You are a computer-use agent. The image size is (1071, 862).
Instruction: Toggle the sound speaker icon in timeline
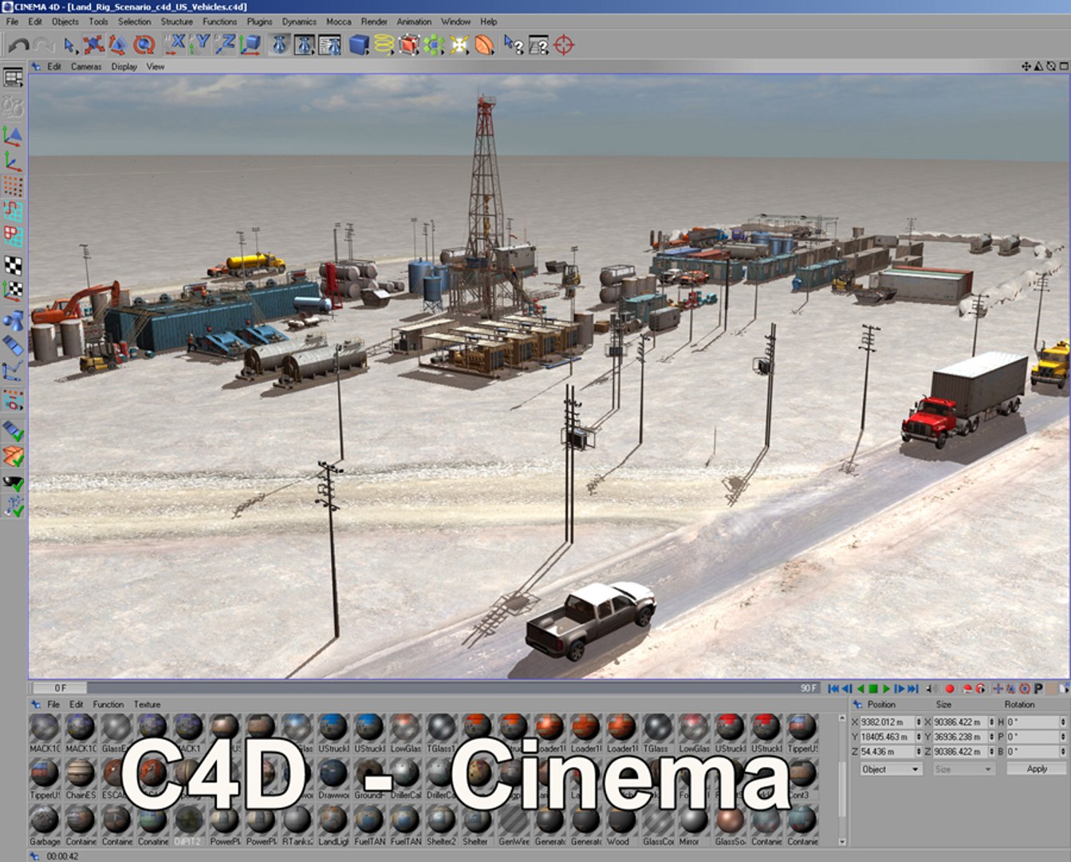tap(931, 688)
